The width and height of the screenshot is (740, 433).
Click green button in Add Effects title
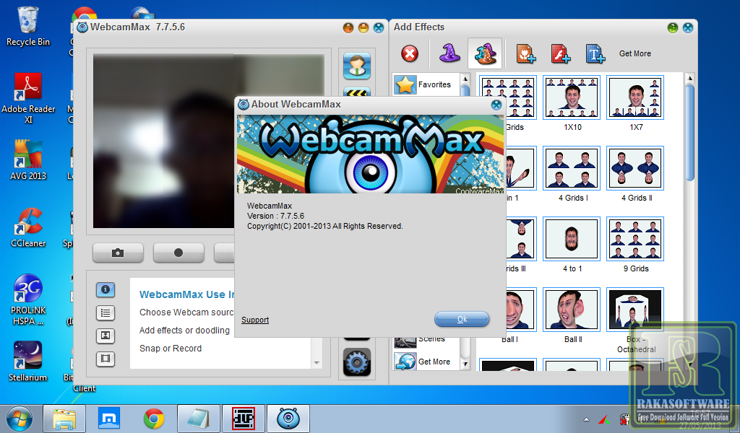point(673,28)
